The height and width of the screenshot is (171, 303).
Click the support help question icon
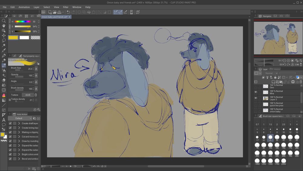tap(138, 12)
